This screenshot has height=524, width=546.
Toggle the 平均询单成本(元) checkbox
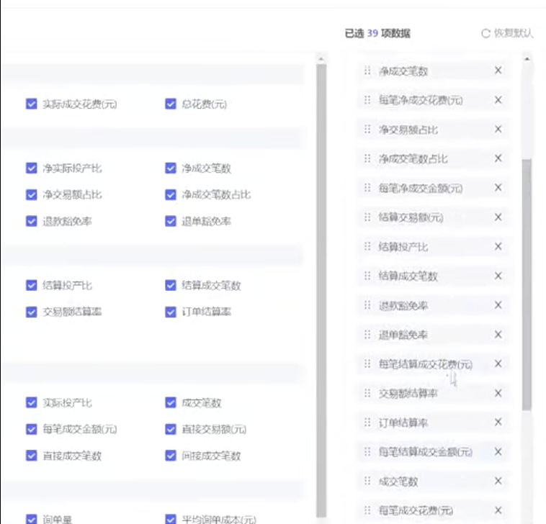click(x=171, y=519)
